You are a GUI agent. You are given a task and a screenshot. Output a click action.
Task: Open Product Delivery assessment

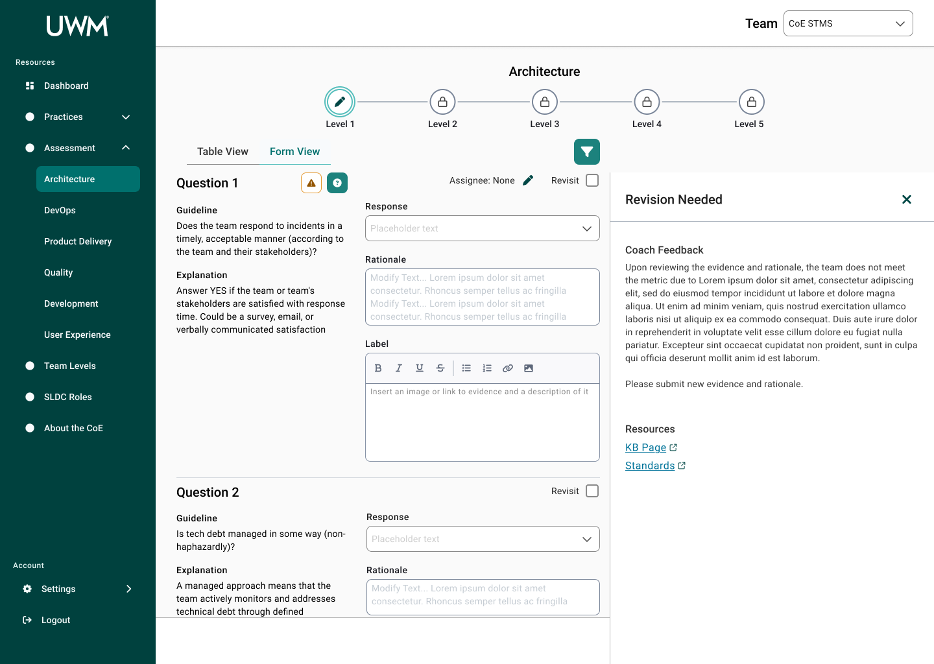[78, 241]
